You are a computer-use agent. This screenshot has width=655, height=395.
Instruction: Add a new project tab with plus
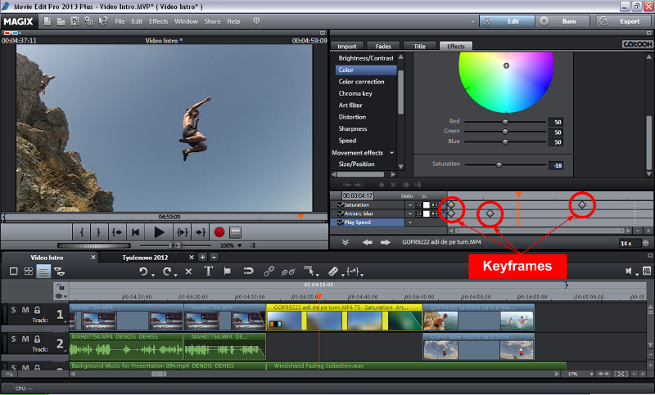tap(202, 258)
